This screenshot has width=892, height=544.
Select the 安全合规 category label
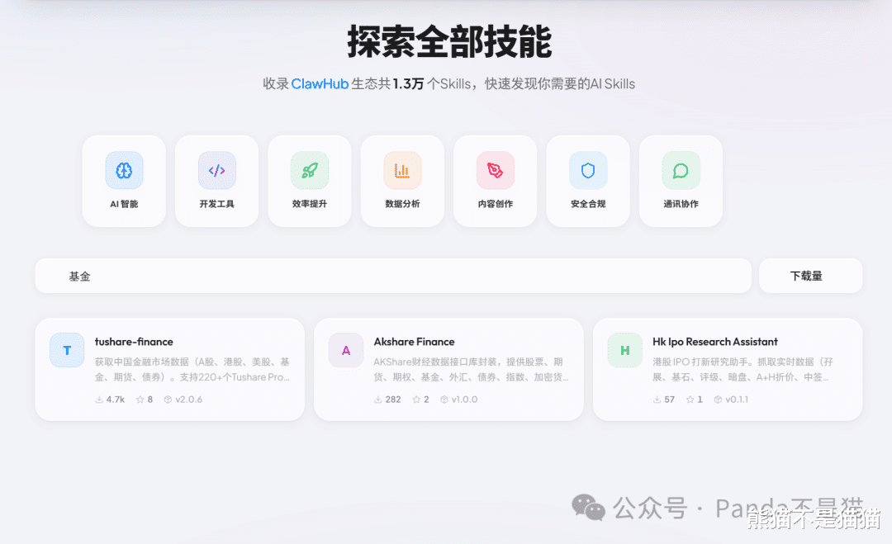[x=588, y=204]
